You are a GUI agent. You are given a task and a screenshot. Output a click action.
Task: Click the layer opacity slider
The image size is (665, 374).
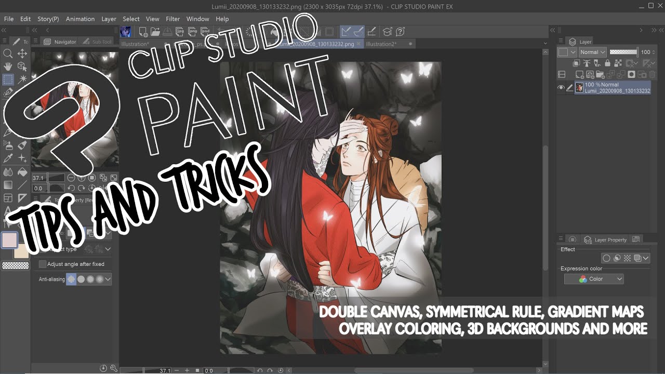[623, 52]
